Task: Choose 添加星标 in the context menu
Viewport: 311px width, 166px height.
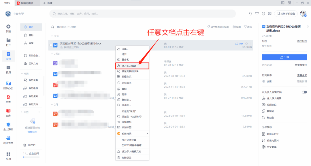Action: [x=132, y=122]
